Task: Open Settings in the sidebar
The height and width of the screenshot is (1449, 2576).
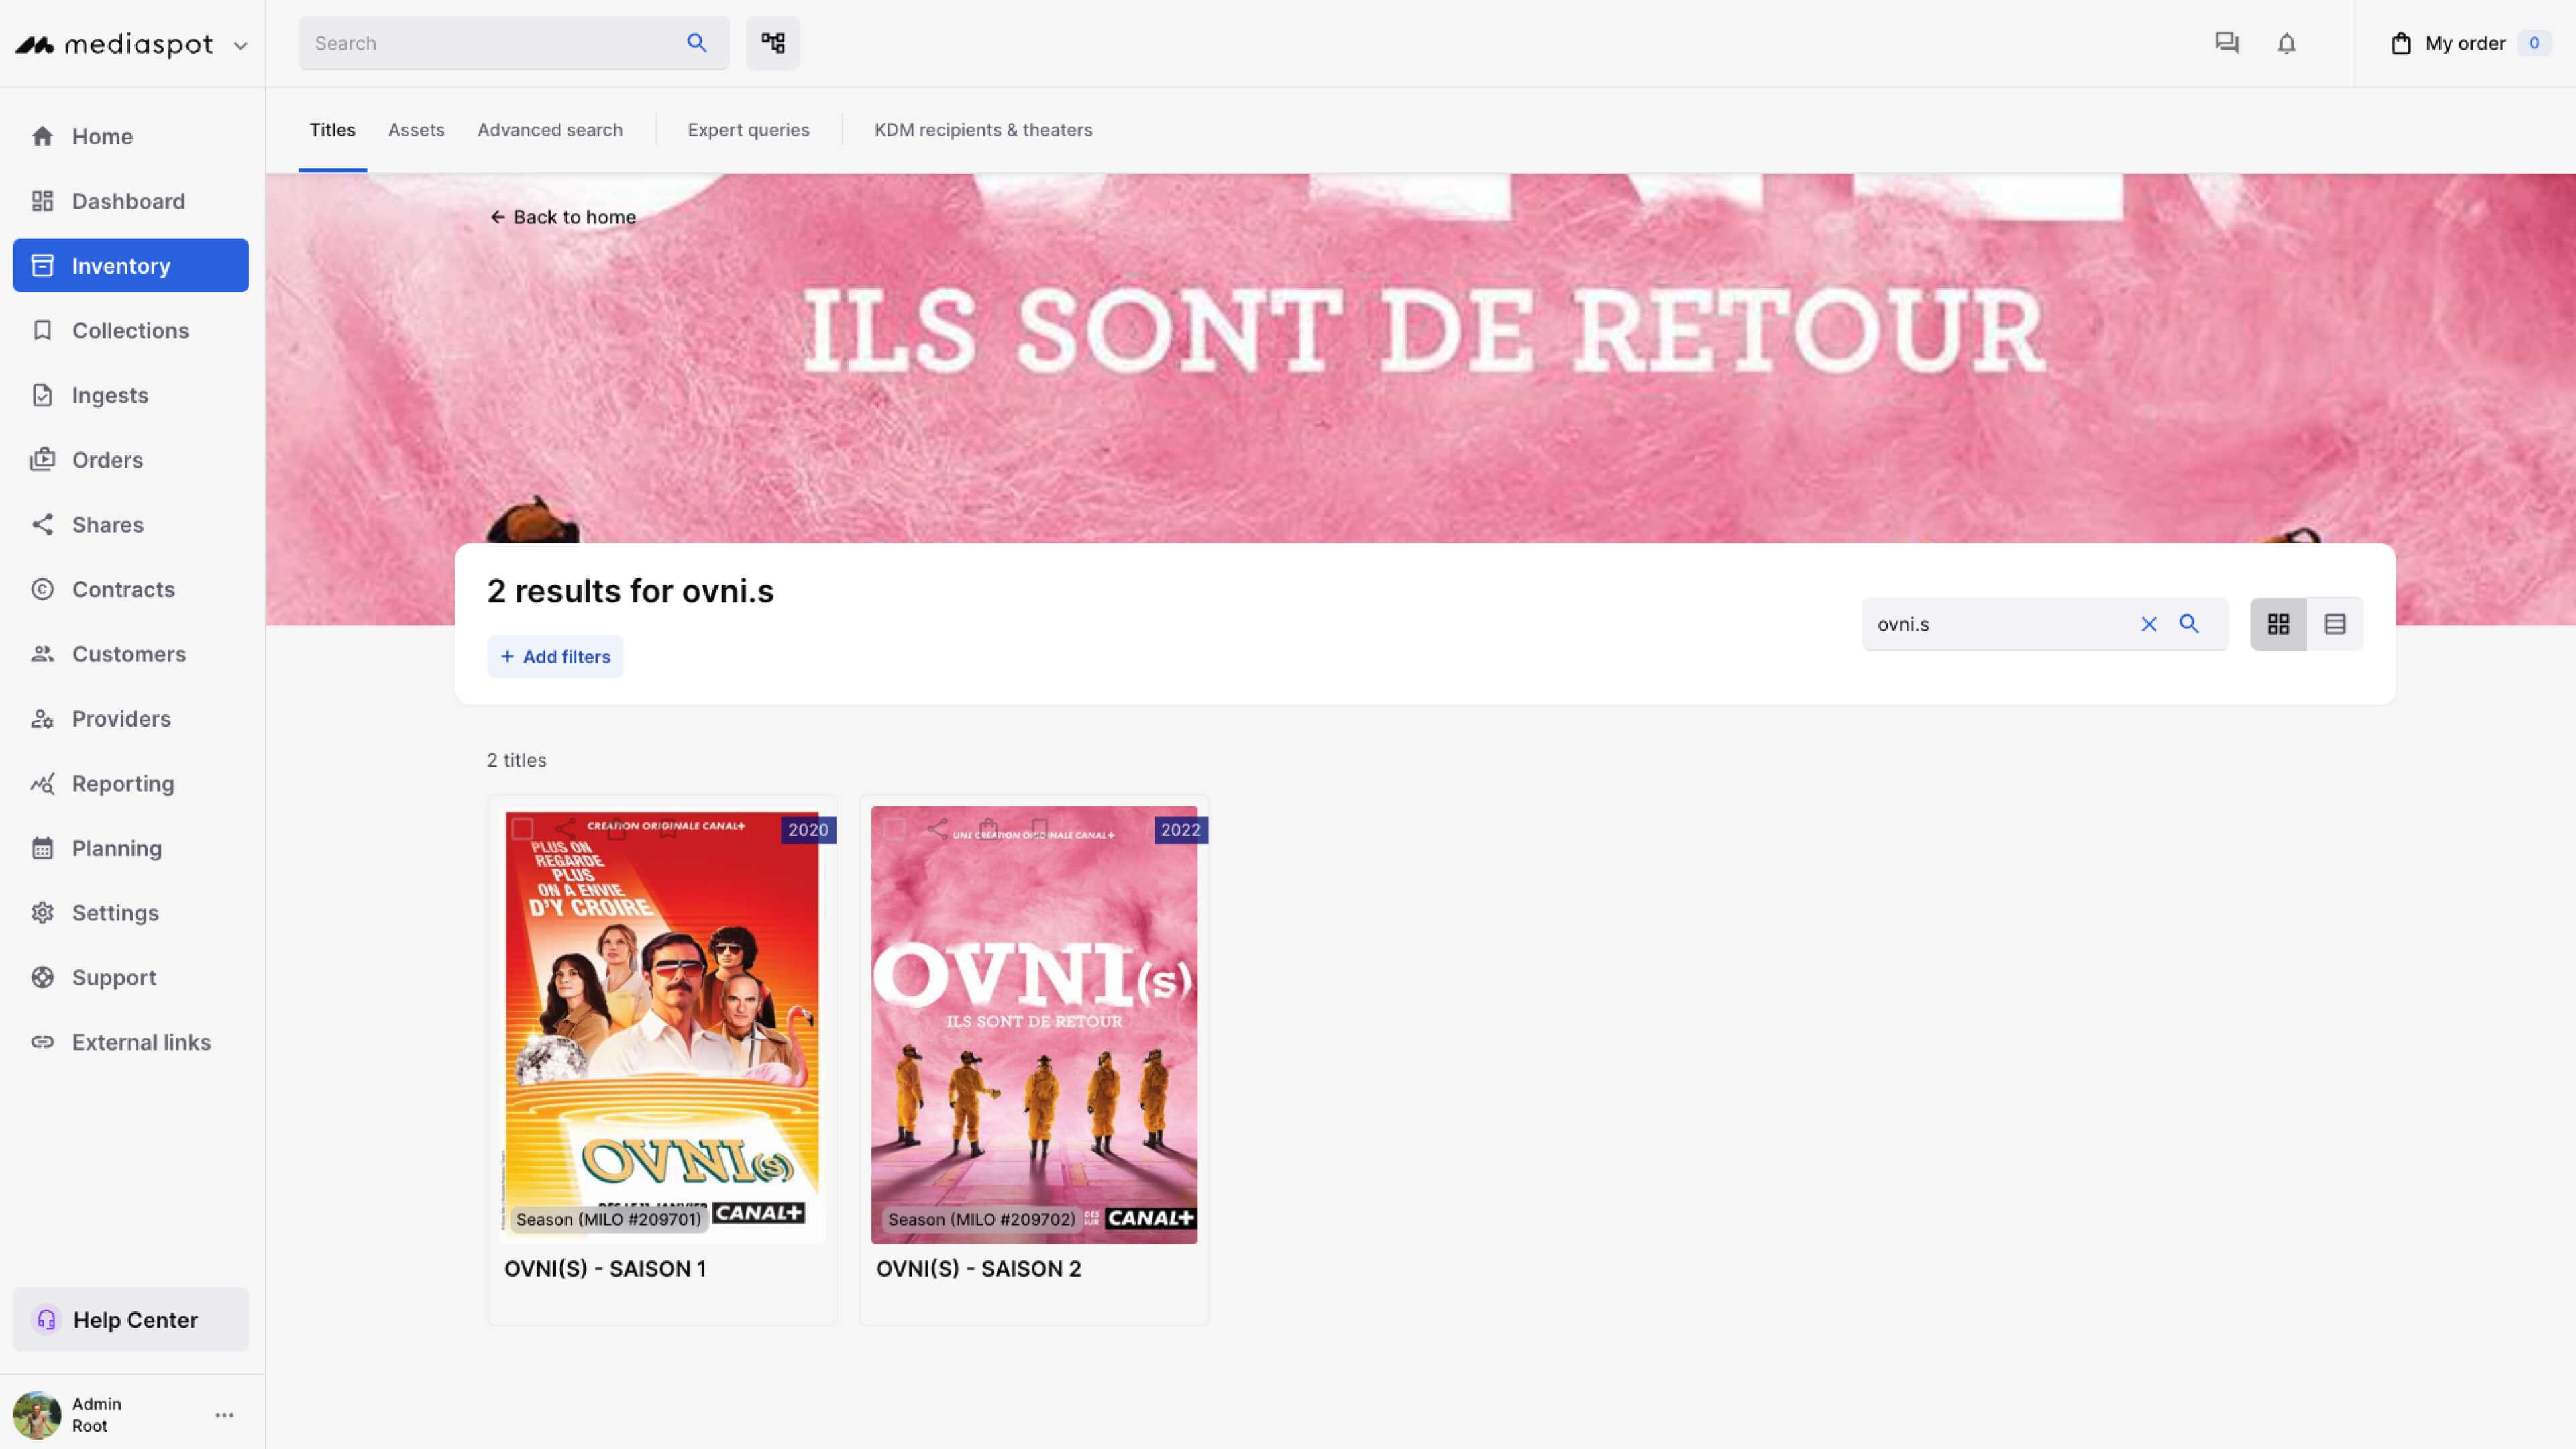Action: pos(130,913)
